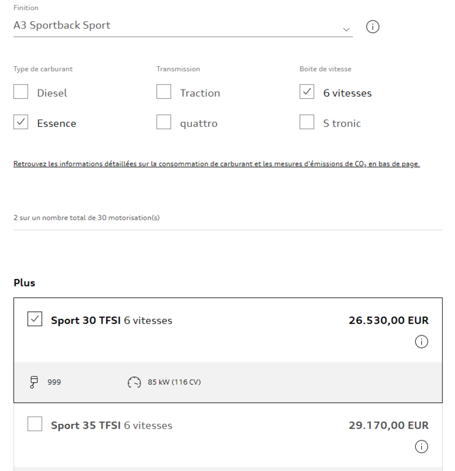Click the power gauge icon near 85 kW

[134, 382]
